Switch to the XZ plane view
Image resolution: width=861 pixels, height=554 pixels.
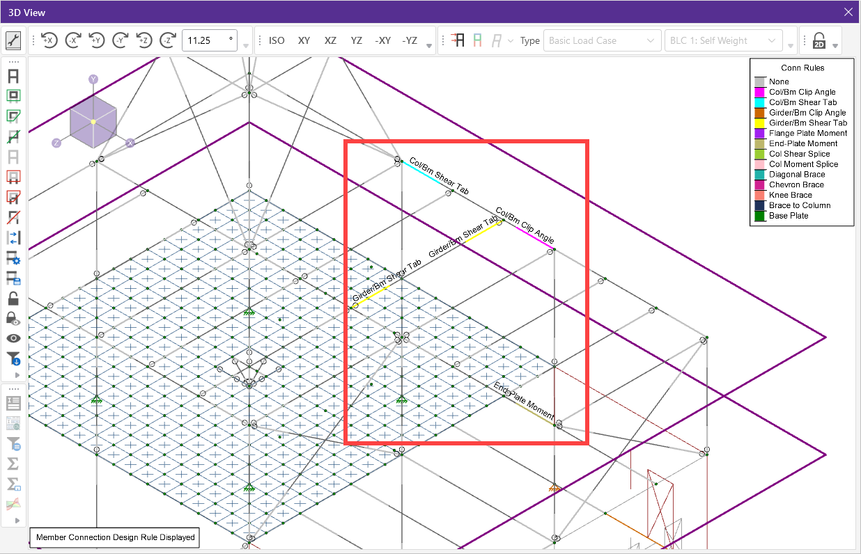330,40
